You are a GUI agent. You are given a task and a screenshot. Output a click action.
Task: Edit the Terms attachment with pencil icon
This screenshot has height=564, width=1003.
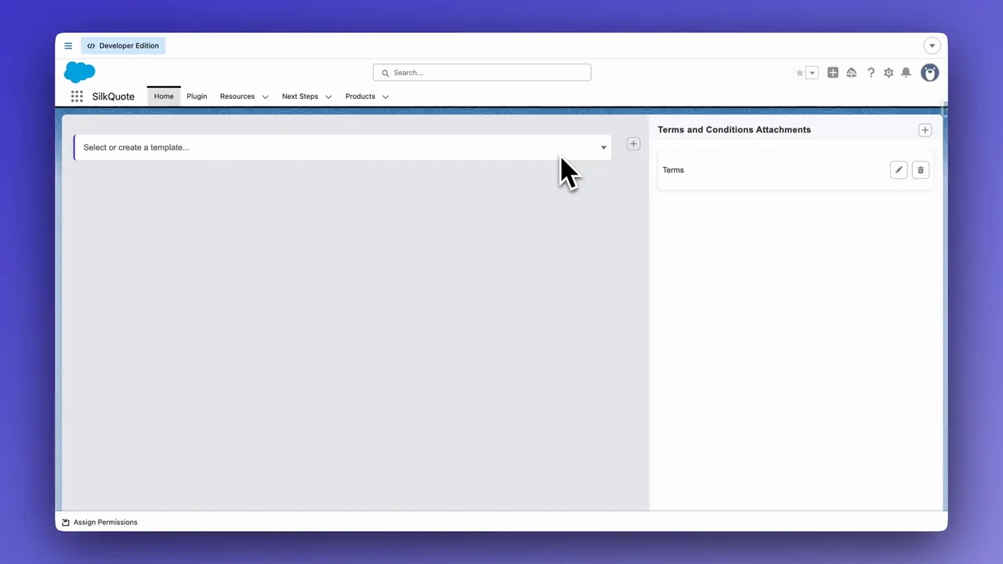coord(899,170)
